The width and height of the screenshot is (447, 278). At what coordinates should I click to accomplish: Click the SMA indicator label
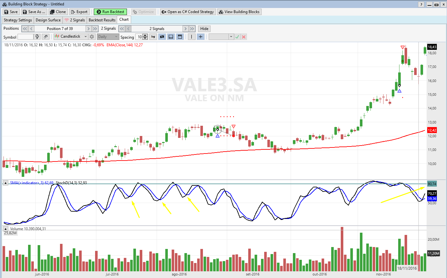(32, 183)
